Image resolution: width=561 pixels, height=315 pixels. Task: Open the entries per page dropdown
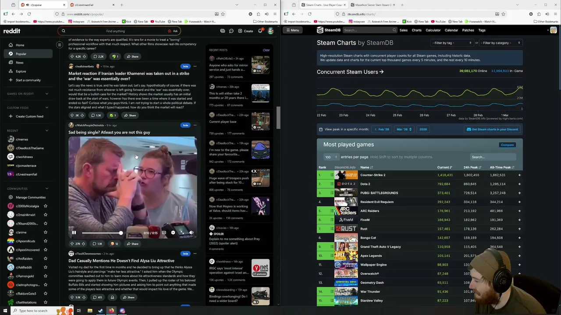[331, 157]
